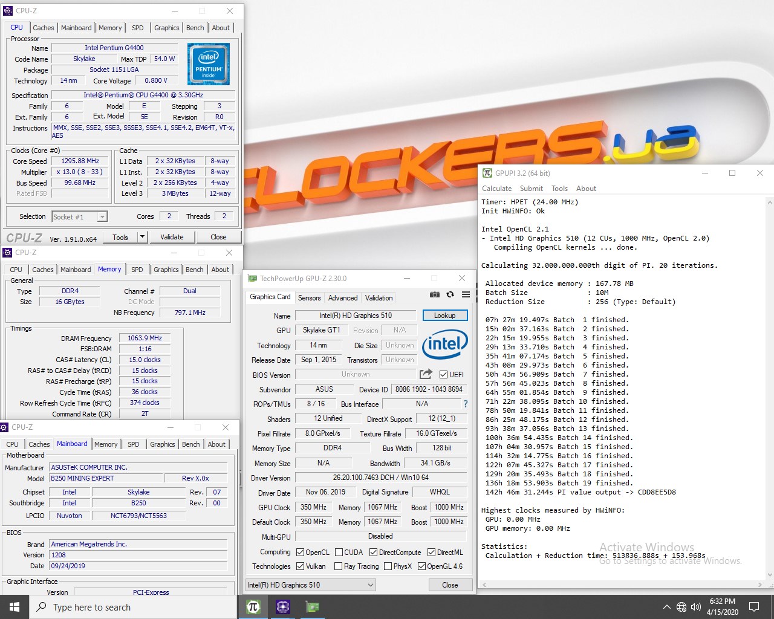Open the Socket #1 selection dropdown

(x=79, y=216)
